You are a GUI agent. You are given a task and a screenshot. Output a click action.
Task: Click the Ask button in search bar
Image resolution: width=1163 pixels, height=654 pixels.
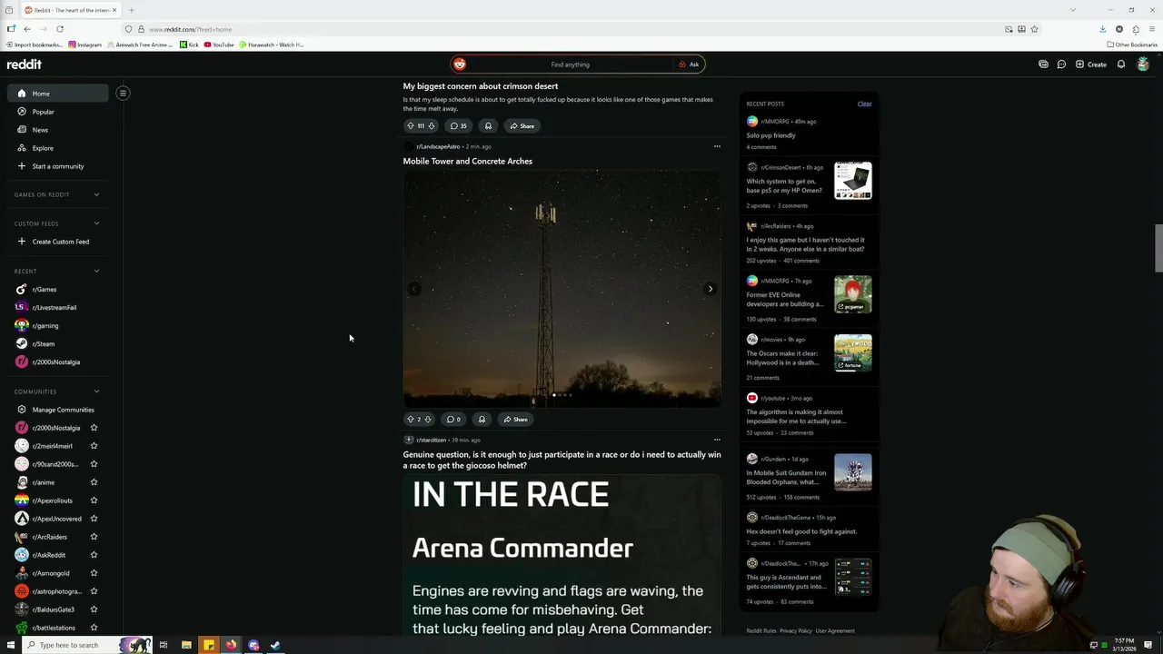coord(689,64)
